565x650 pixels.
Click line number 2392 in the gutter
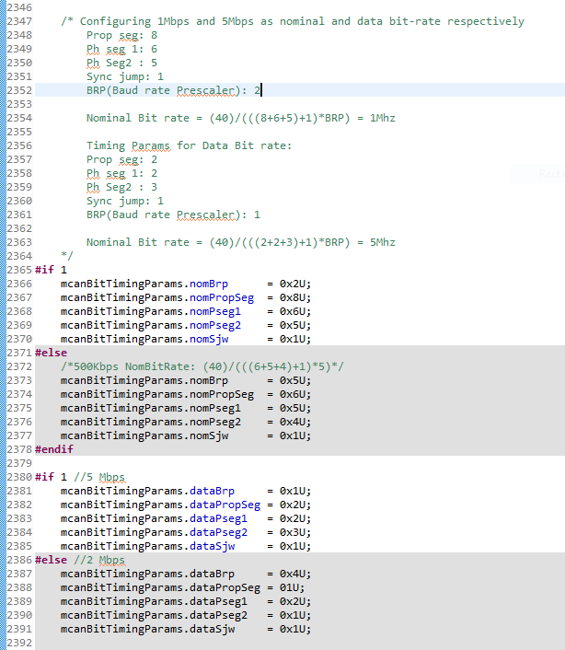19,643
